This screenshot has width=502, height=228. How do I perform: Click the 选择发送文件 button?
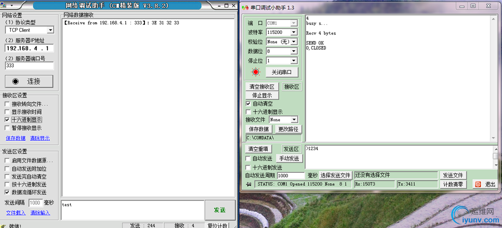pos(336,176)
